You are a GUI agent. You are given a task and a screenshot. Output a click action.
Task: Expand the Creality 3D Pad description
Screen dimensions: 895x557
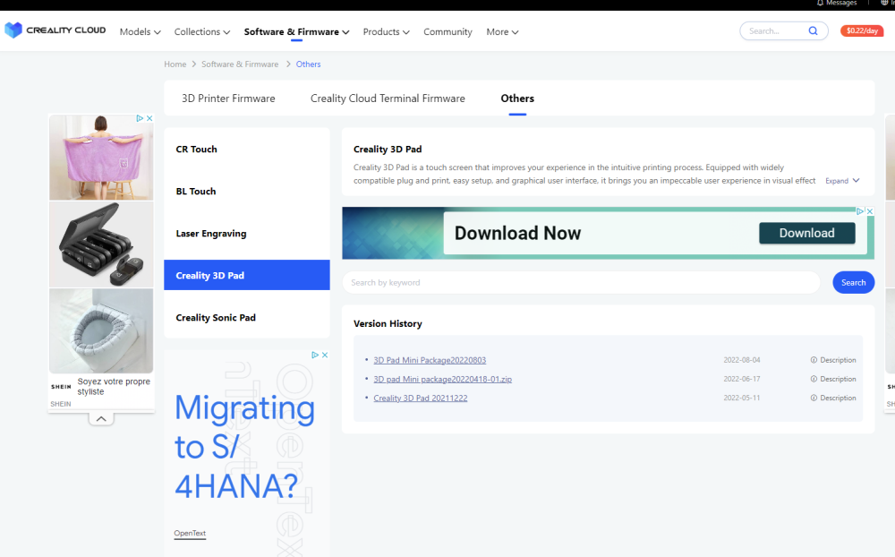842,181
